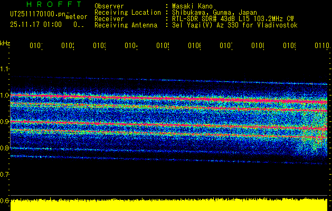Click the Receiver label
The image size is (332, 211).
pyautogui.click(x=109, y=19)
